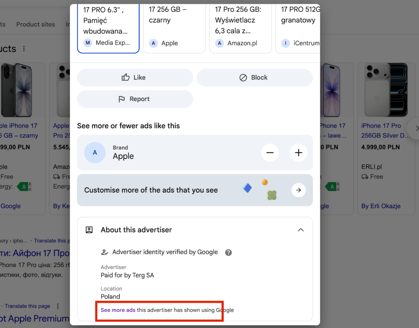Open the three-dot menu beside products heading
419x328 pixels.
click(24, 49)
